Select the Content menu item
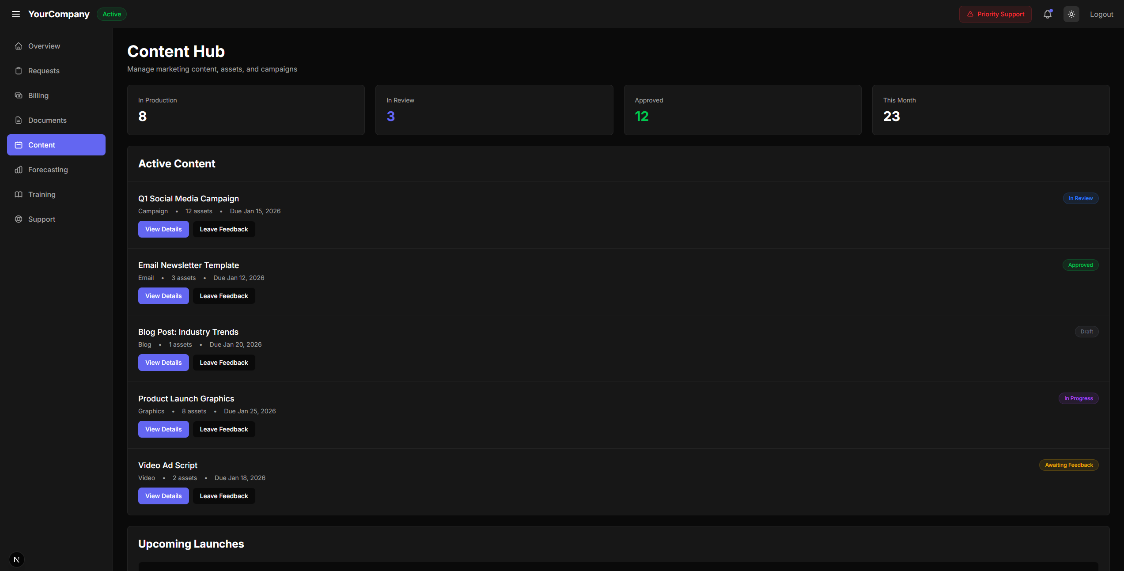The image size is (1124, 571). [56, 145]
